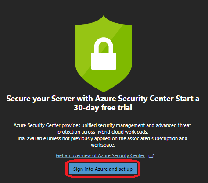Select the "Secure your Server" heading line
This screenshot has width=208, height=183.
(103, 99)
